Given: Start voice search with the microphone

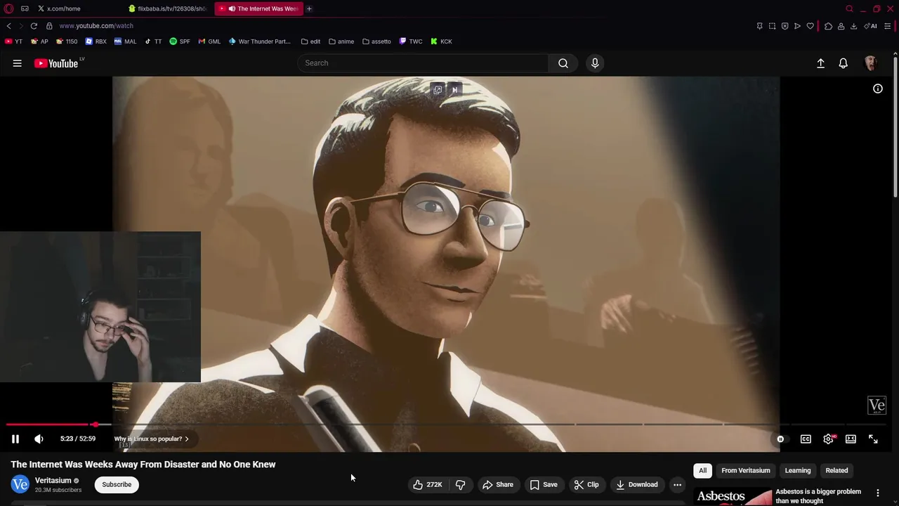Looking at the screenshot, I should tap(595, 63).
